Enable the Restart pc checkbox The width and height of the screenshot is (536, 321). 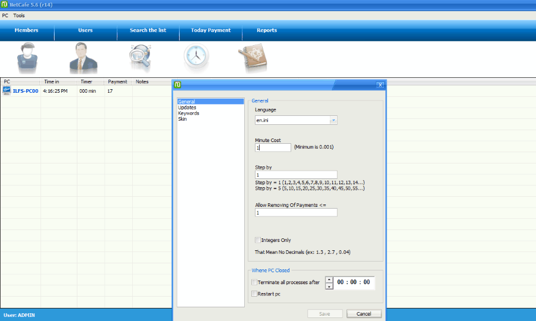click(x=254, y=294)
